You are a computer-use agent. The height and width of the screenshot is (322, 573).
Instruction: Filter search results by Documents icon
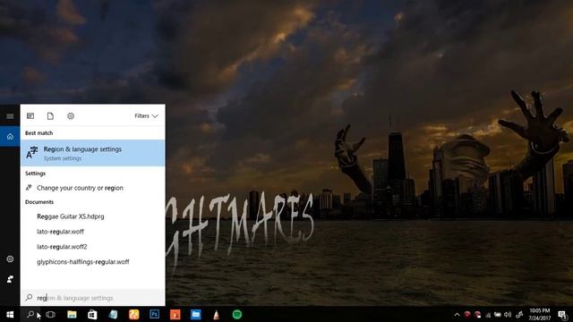pyautogui.click(x=50, y=115)
